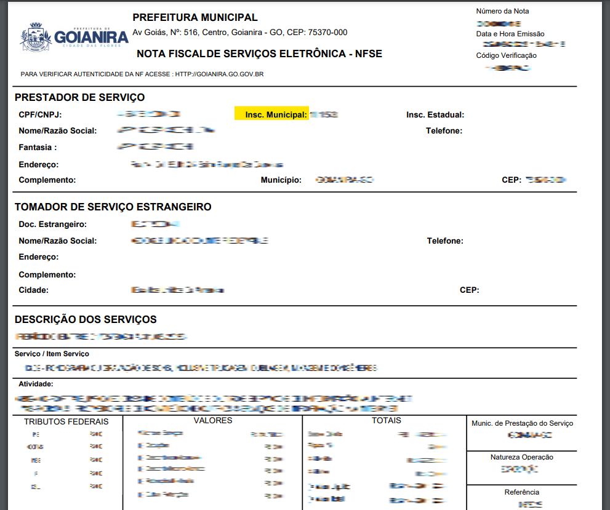This screenshot has height=510, width=610.
Task: Click the Doc. Estrangeiro label
Action: (x=52, y=225)
